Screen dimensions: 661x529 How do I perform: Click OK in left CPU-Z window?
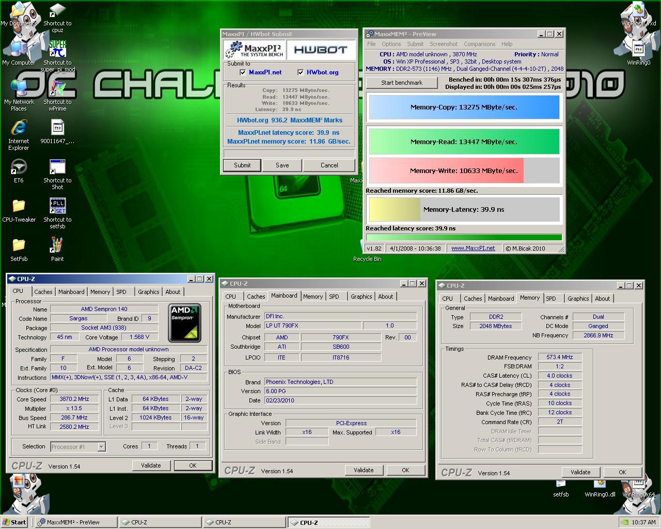pos(193,465)
